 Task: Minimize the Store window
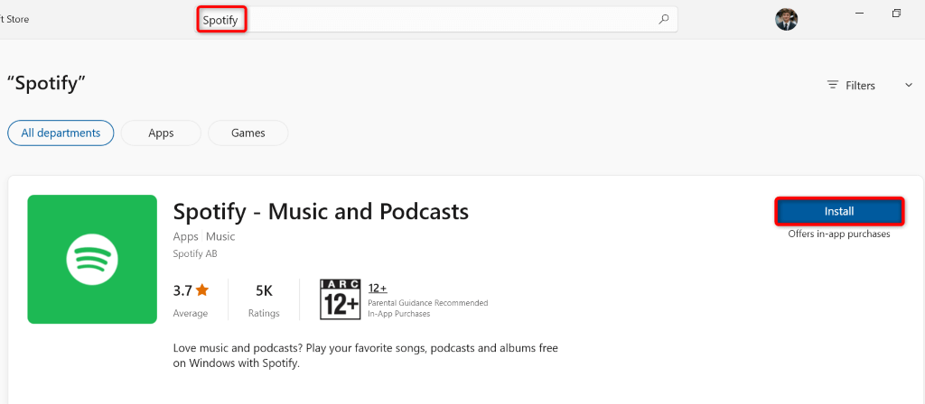coord(855,14)
